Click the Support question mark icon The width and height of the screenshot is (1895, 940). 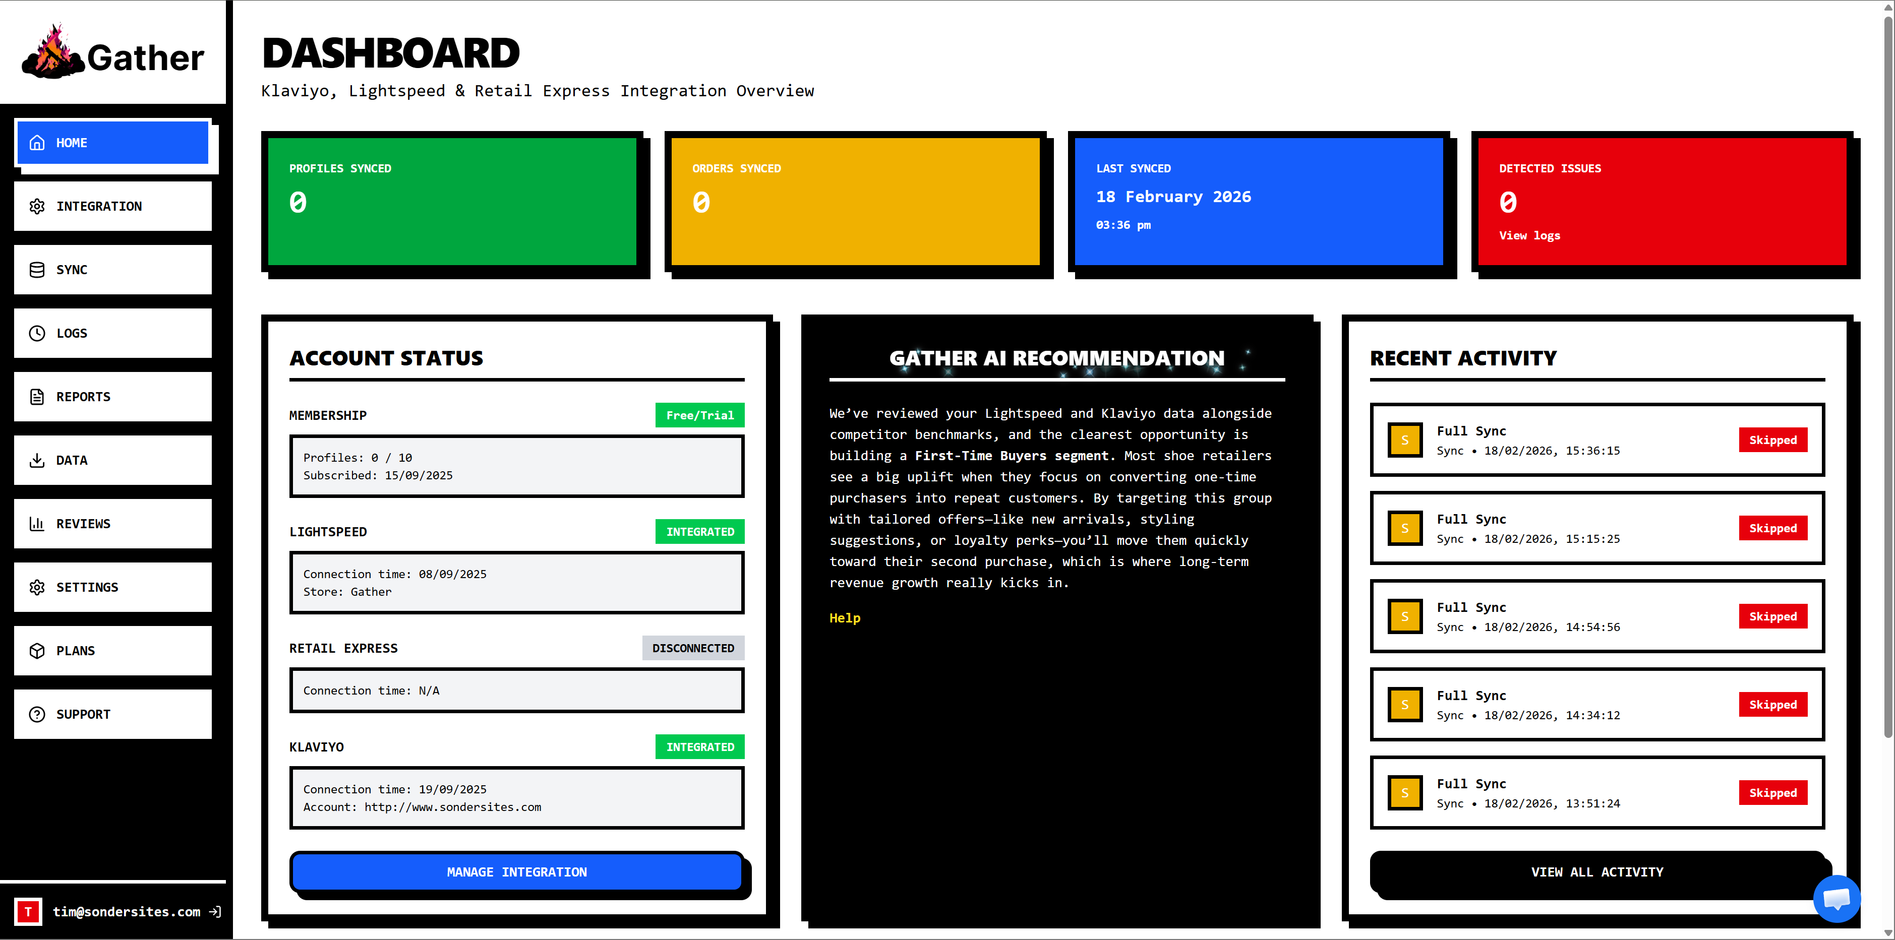pyautogui.click(x=37, y=714)
